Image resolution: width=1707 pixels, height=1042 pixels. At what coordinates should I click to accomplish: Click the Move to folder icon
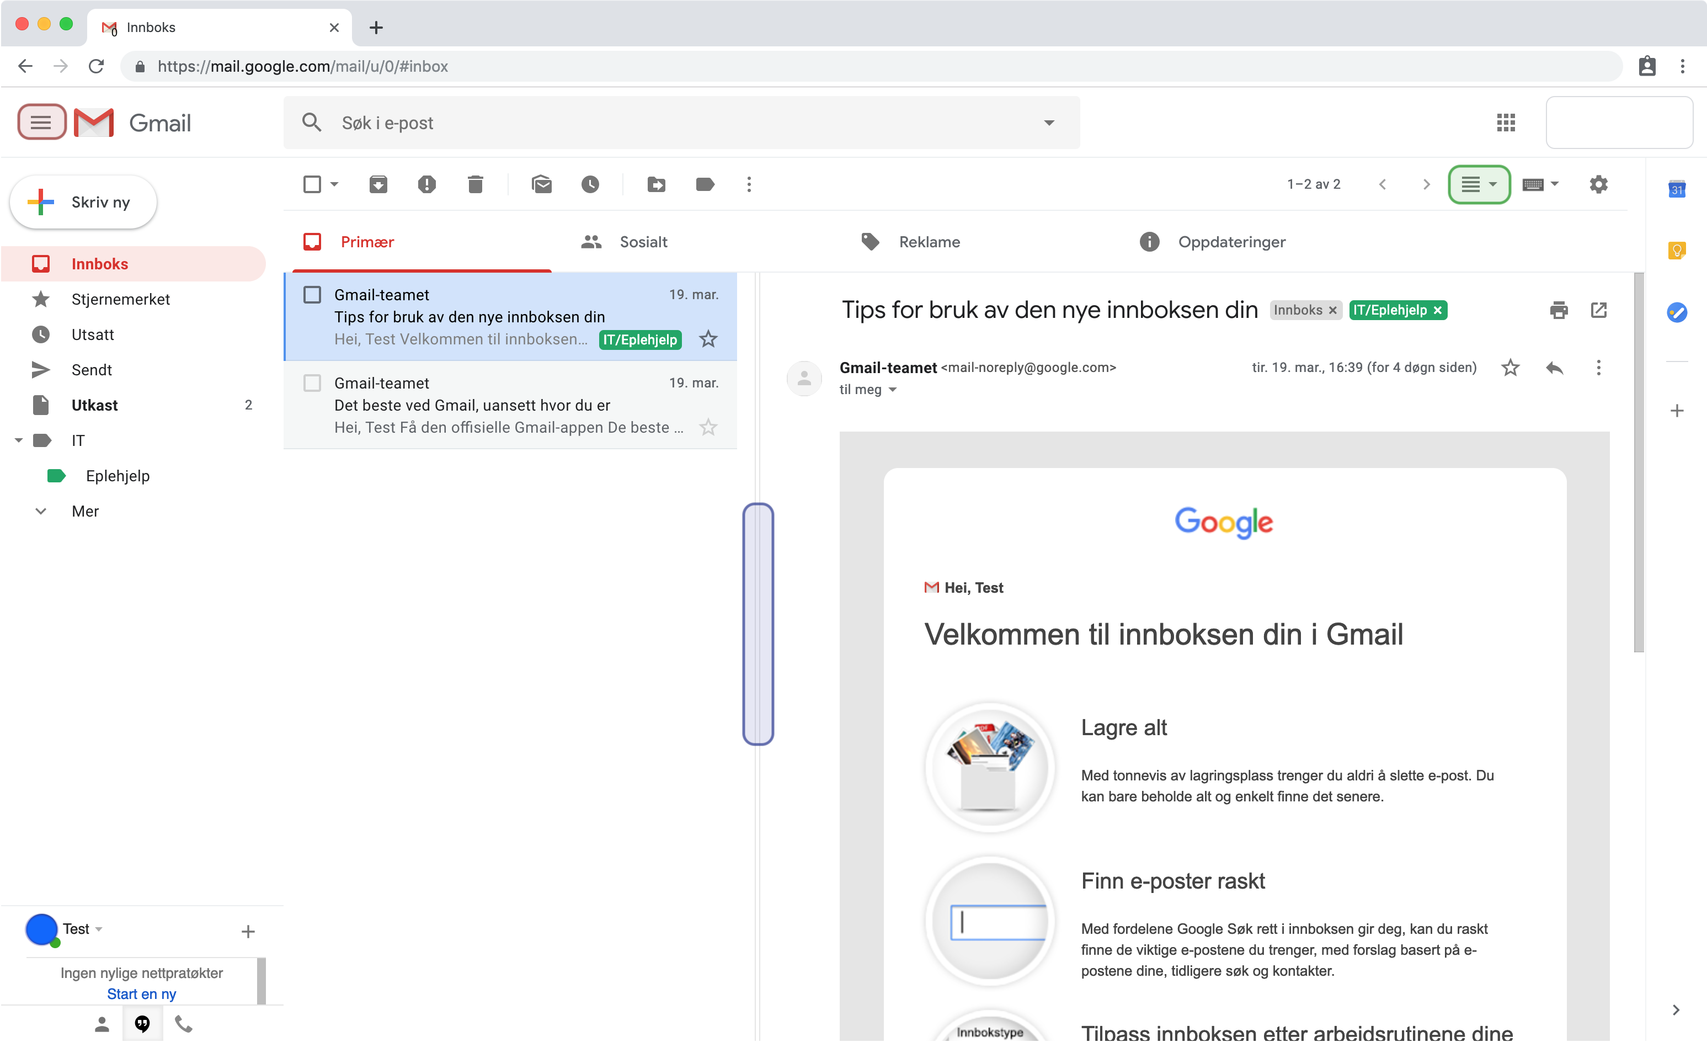(656, 184)
